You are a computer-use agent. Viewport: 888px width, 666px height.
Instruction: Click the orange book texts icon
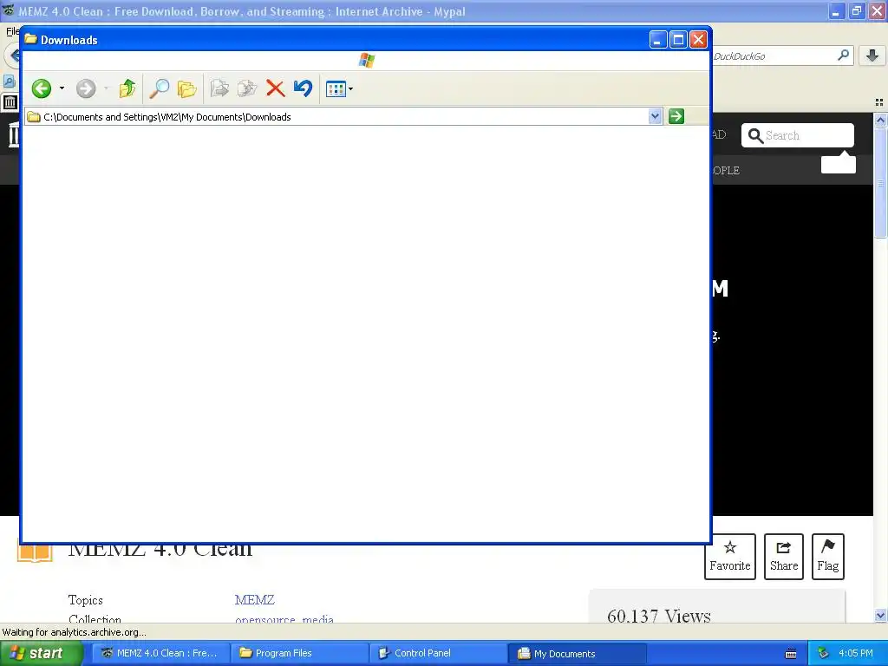click(35, 552)
